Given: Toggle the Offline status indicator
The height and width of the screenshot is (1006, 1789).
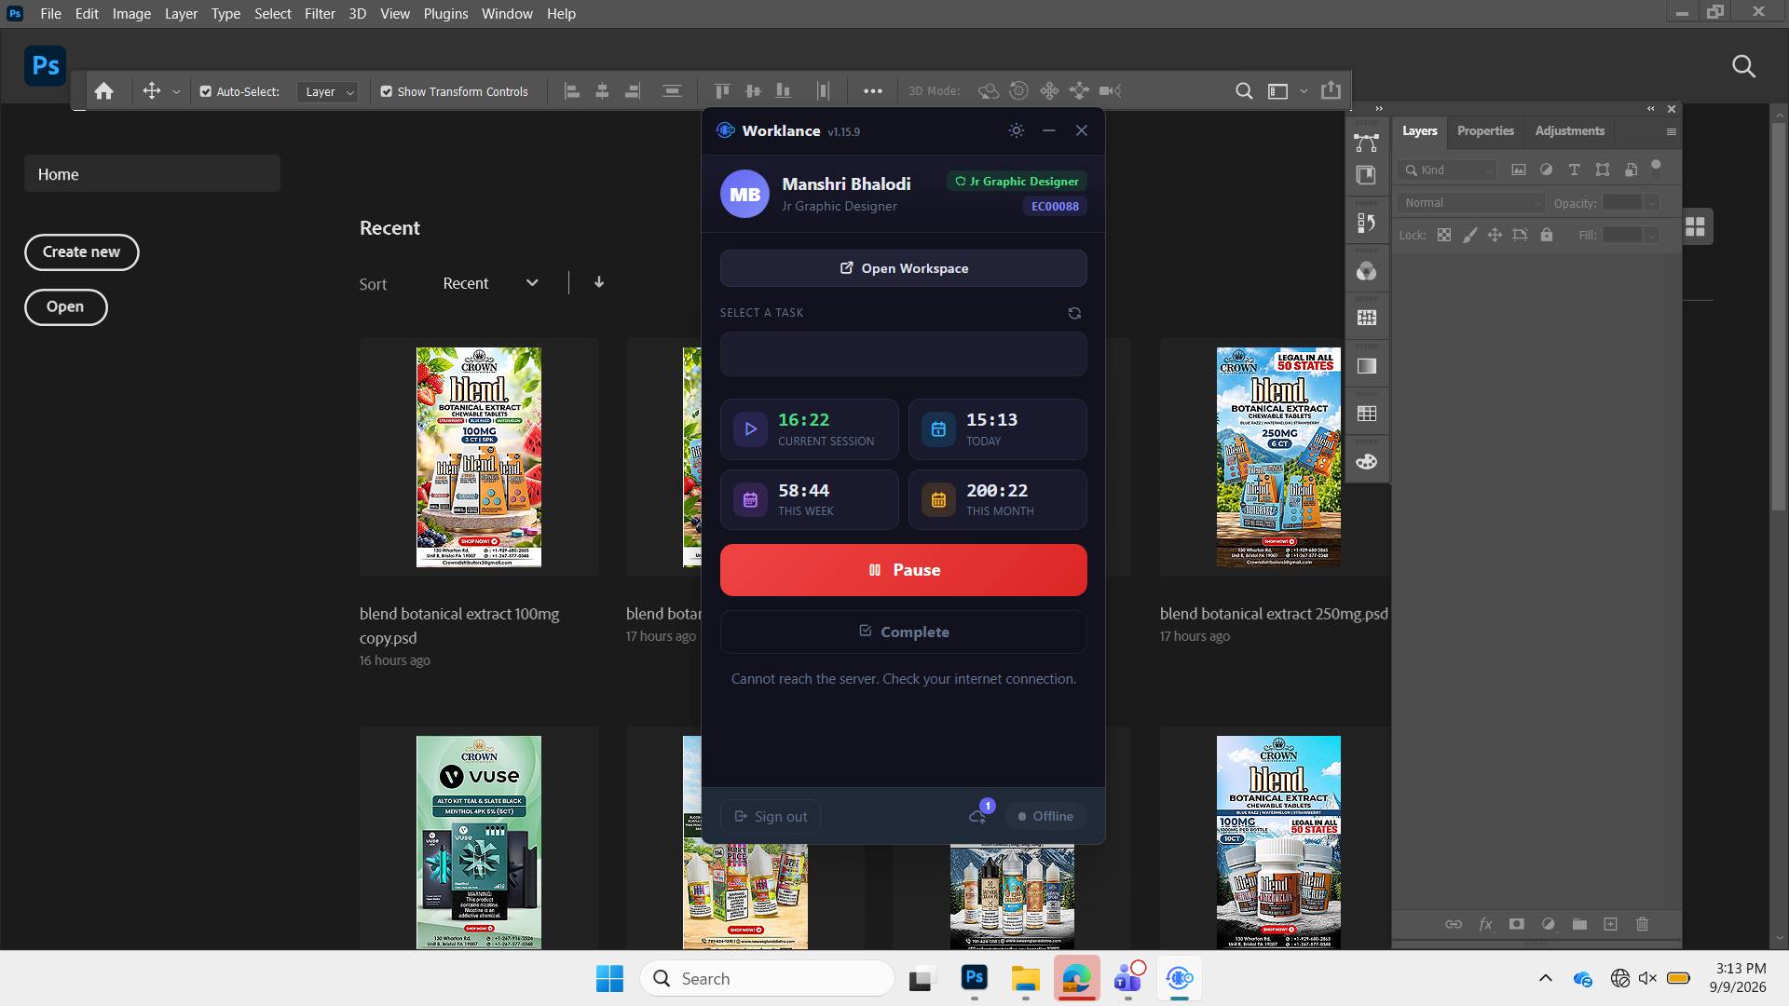Looking at the screenshot, I should pos(1045,817).
